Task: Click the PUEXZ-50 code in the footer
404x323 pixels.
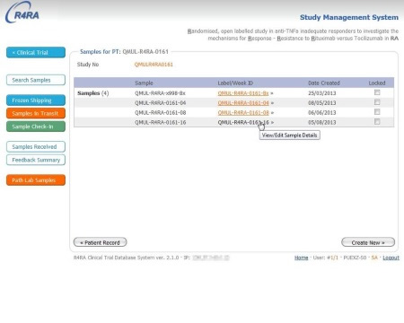Action: pyautogui.click(x=355, y=258)
